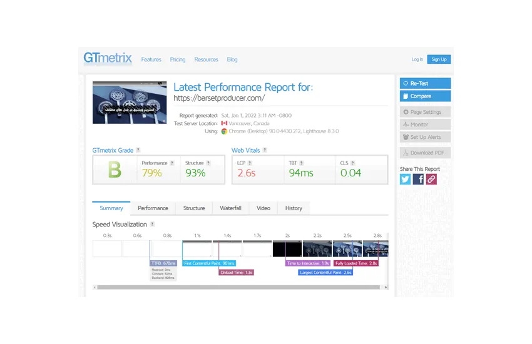Click the Log In link
Image resolution: width=532 pixels, height=344 pixels.
point(417,59)
